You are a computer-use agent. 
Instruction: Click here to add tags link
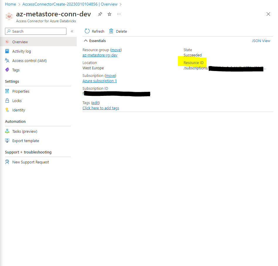pos(101,108)
